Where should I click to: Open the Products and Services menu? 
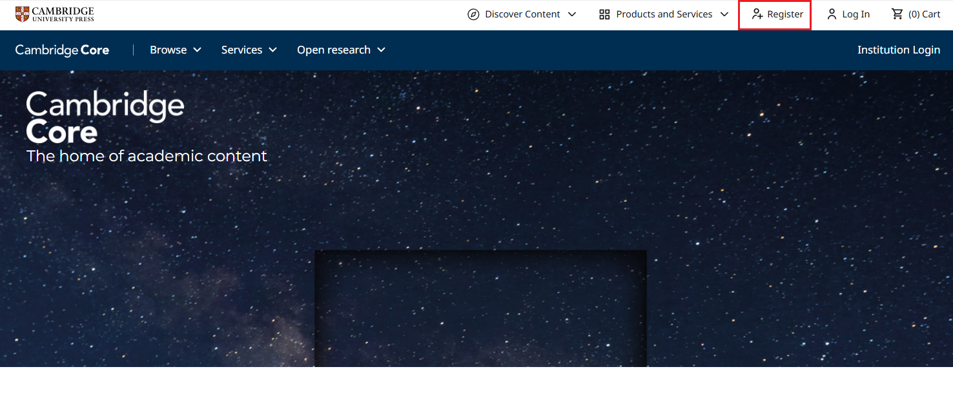(x=664, y=14)
